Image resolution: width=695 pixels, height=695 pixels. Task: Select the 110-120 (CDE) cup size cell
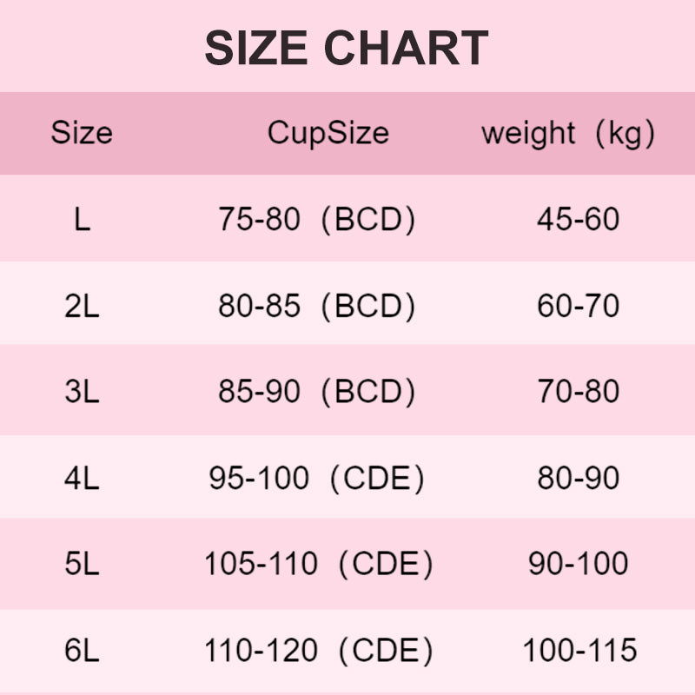tap(318, 650)
